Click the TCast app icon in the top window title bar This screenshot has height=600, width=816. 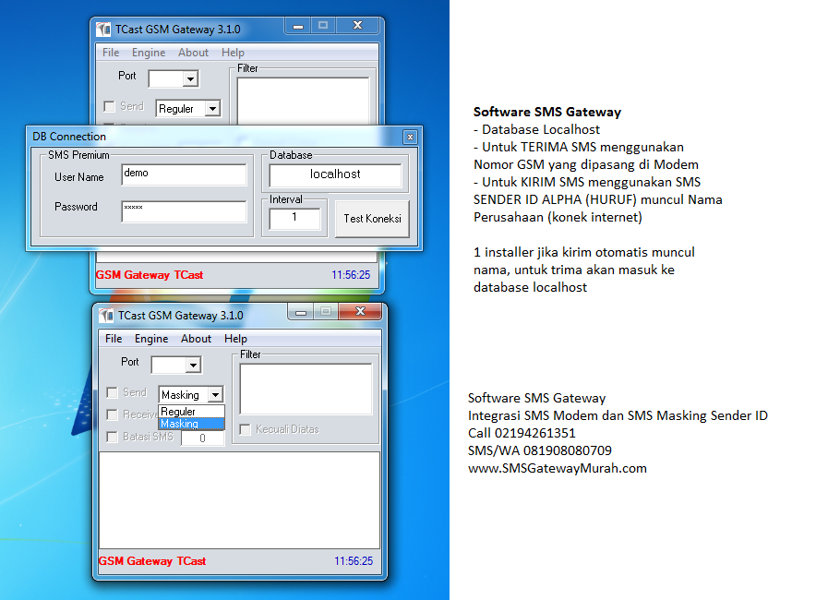(103, 30)
